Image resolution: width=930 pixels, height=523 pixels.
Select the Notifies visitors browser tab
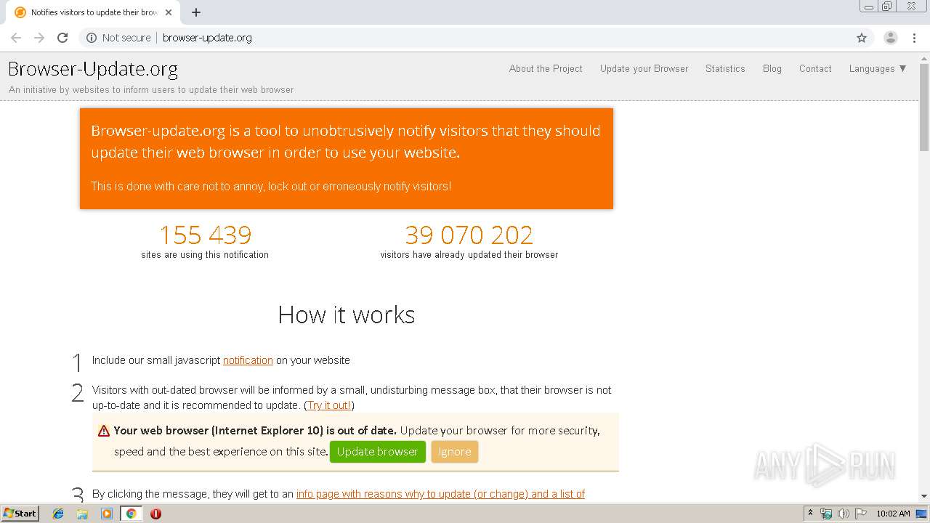click(94, 12)
